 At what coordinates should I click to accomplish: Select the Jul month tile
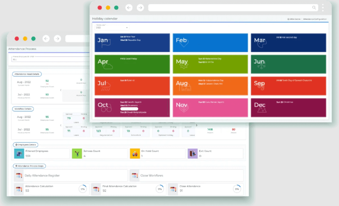point(132,86)
